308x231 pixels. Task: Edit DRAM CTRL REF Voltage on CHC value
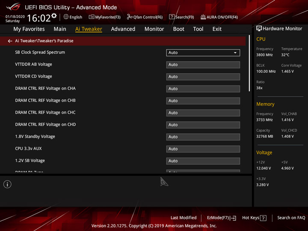[203, 113]
